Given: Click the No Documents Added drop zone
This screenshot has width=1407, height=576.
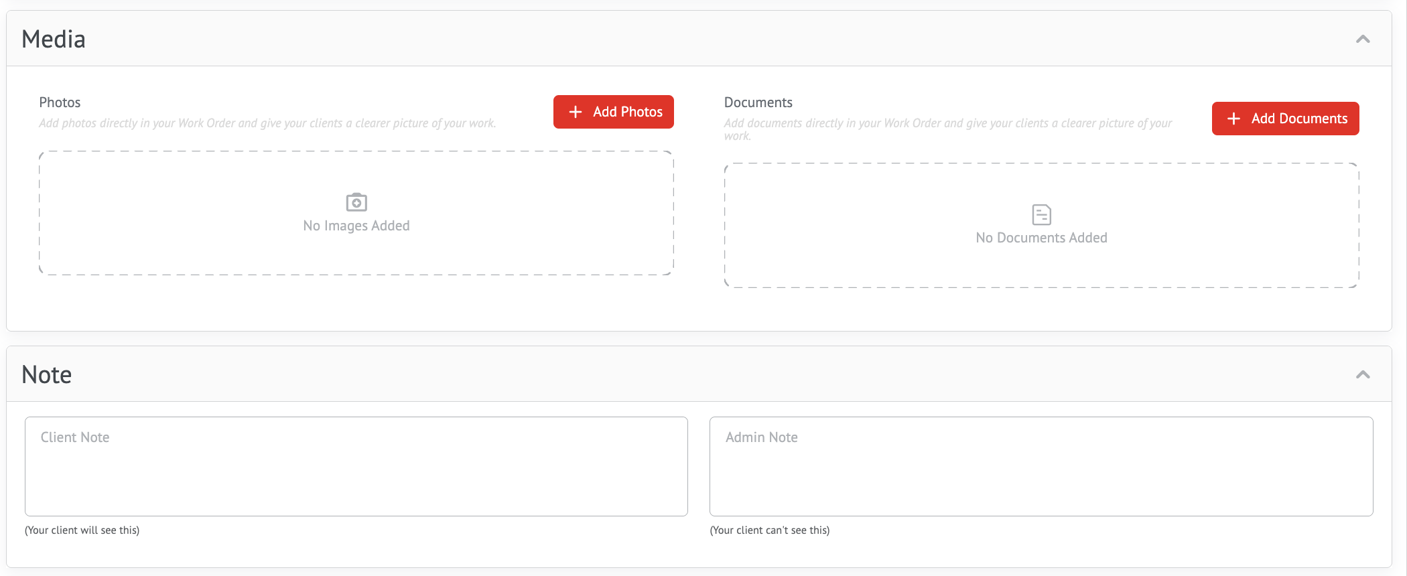Looking at the screenshot, I should [1042, 226].
